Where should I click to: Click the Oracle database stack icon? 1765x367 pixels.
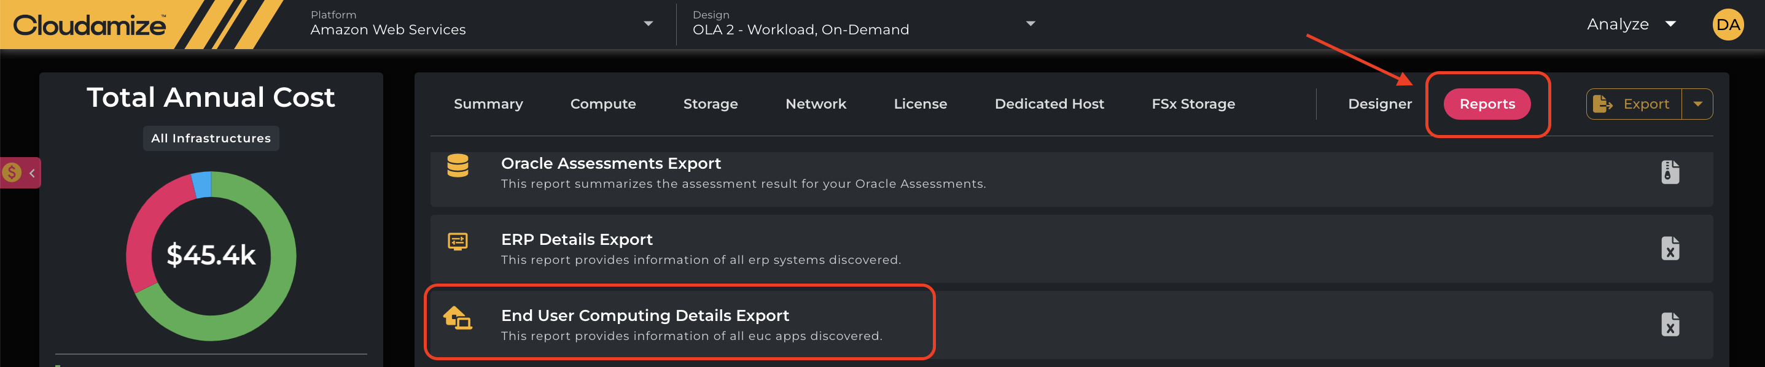(x=458, y=166)
